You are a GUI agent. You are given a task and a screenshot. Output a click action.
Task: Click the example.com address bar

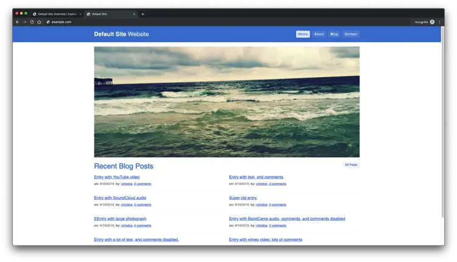tap(227, 22)
